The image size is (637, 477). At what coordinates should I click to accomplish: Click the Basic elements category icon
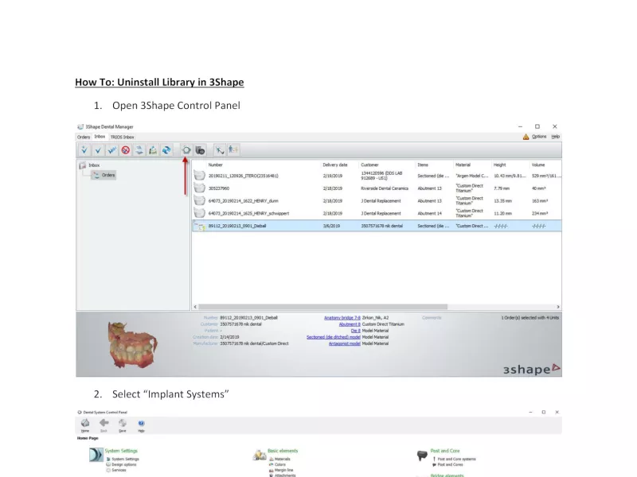tap(260, 455)
